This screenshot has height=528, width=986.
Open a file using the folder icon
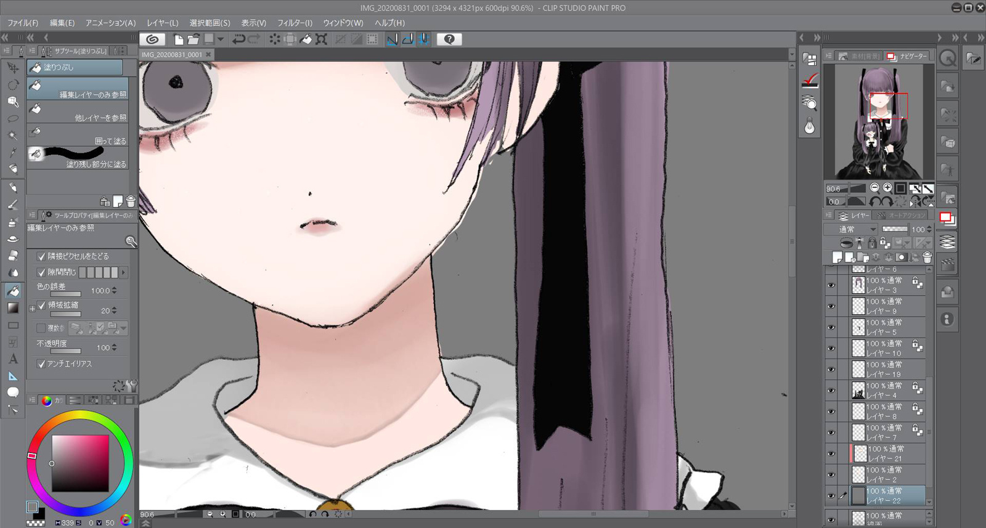click(x=194, y=39)
